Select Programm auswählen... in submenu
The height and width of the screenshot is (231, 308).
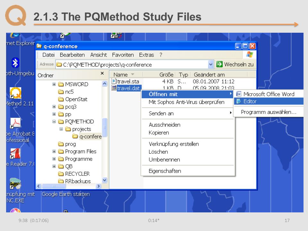pos(269,112)
